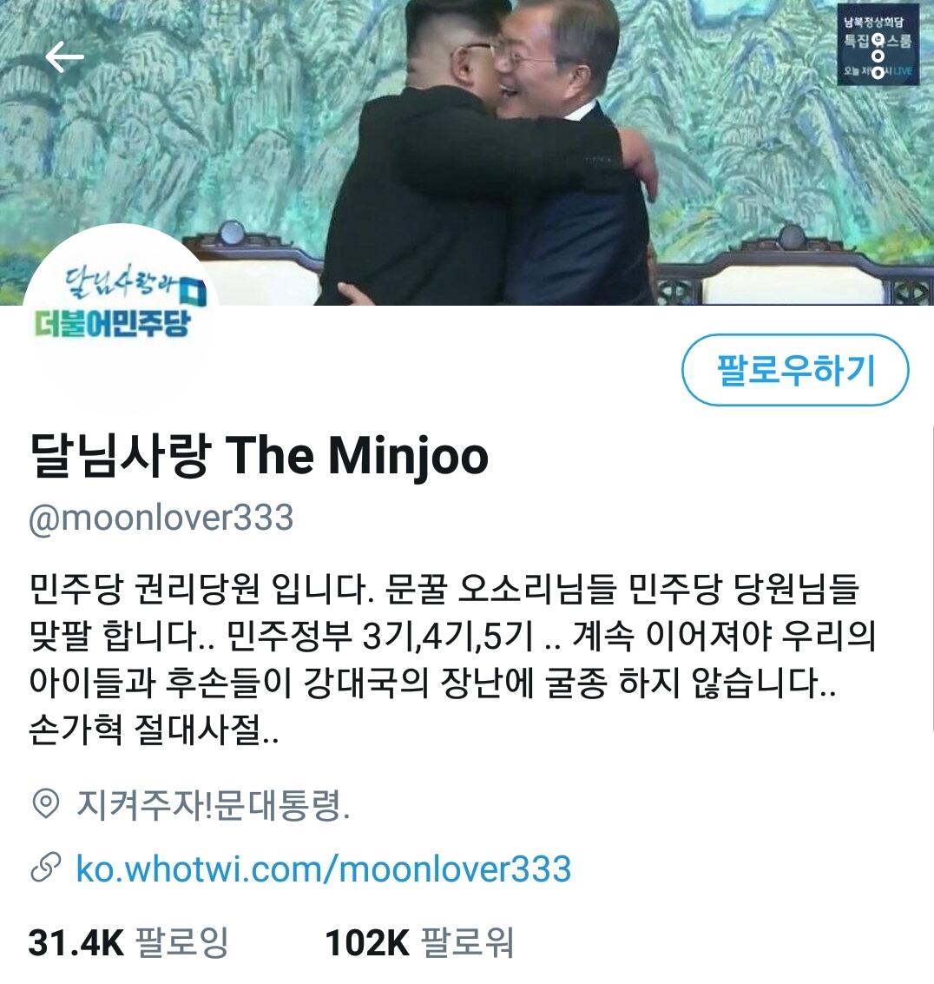This screenshot has height=984, width=934.
Task: Click bio line starting 민주당 권리당원
Action: [444, 589]
